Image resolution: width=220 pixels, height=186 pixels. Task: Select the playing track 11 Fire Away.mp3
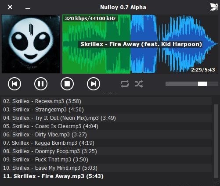(106, 176)
